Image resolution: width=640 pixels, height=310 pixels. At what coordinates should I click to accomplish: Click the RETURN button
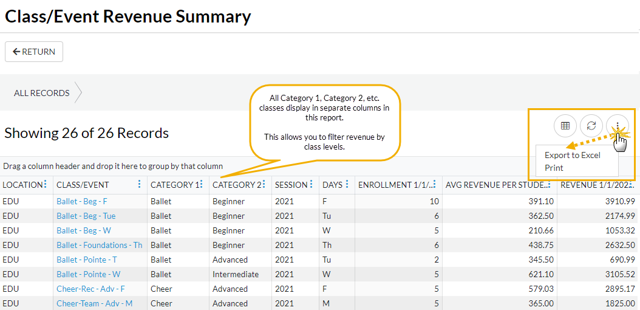tap(34, 52)
